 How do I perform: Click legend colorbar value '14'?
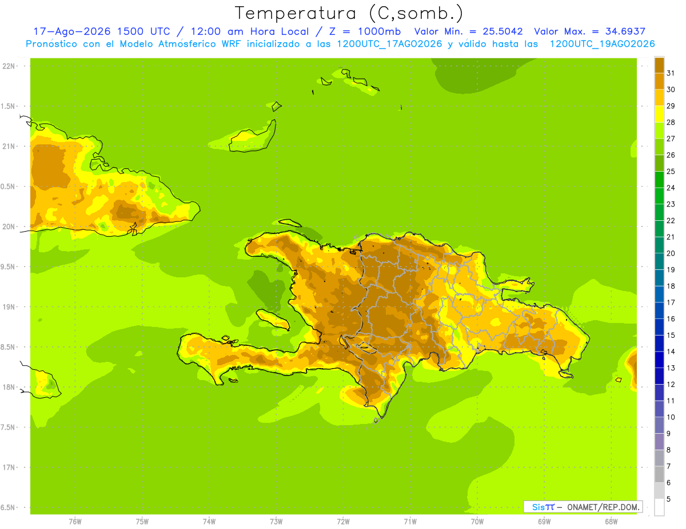671,352
